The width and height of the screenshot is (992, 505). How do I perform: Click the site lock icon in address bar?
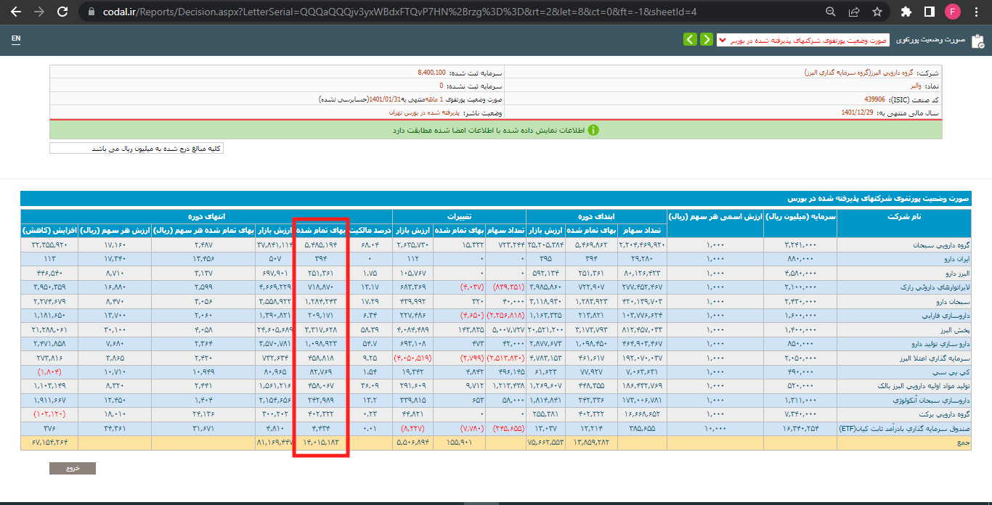(90, 12)
